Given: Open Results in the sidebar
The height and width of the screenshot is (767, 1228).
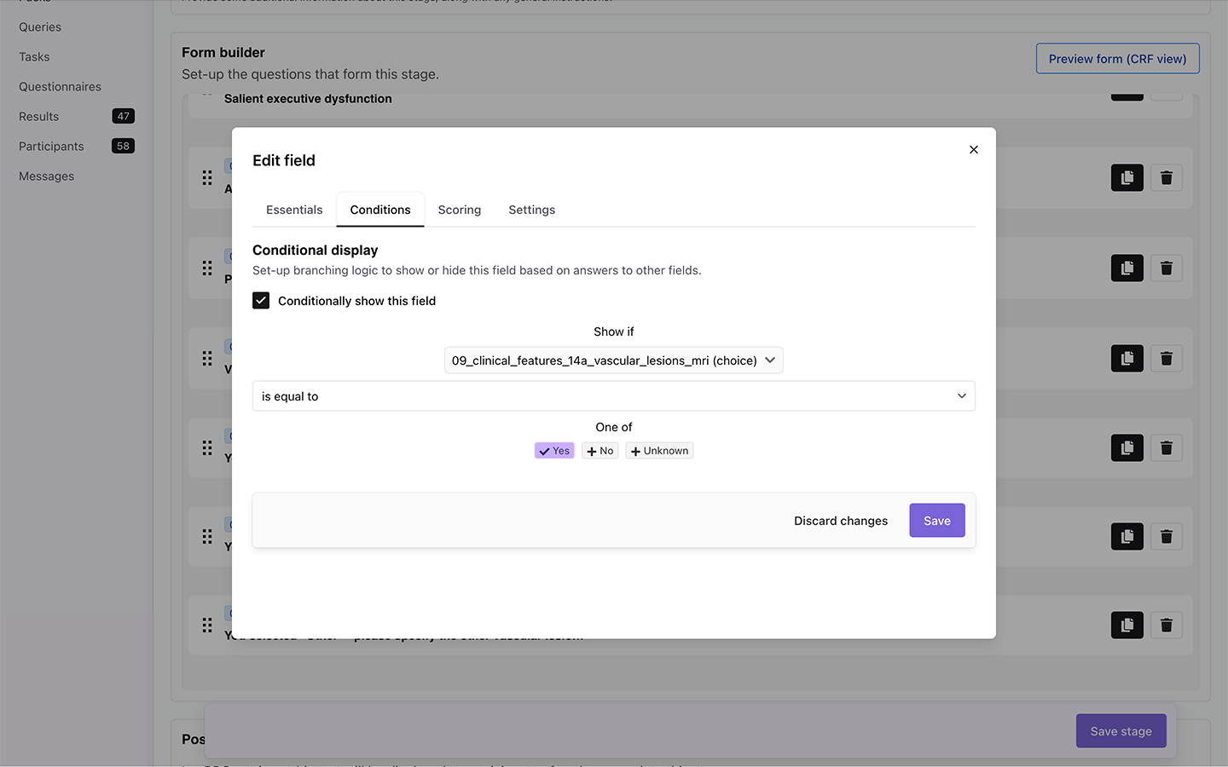Looking at the screenshot, I should tap(39, 117).
